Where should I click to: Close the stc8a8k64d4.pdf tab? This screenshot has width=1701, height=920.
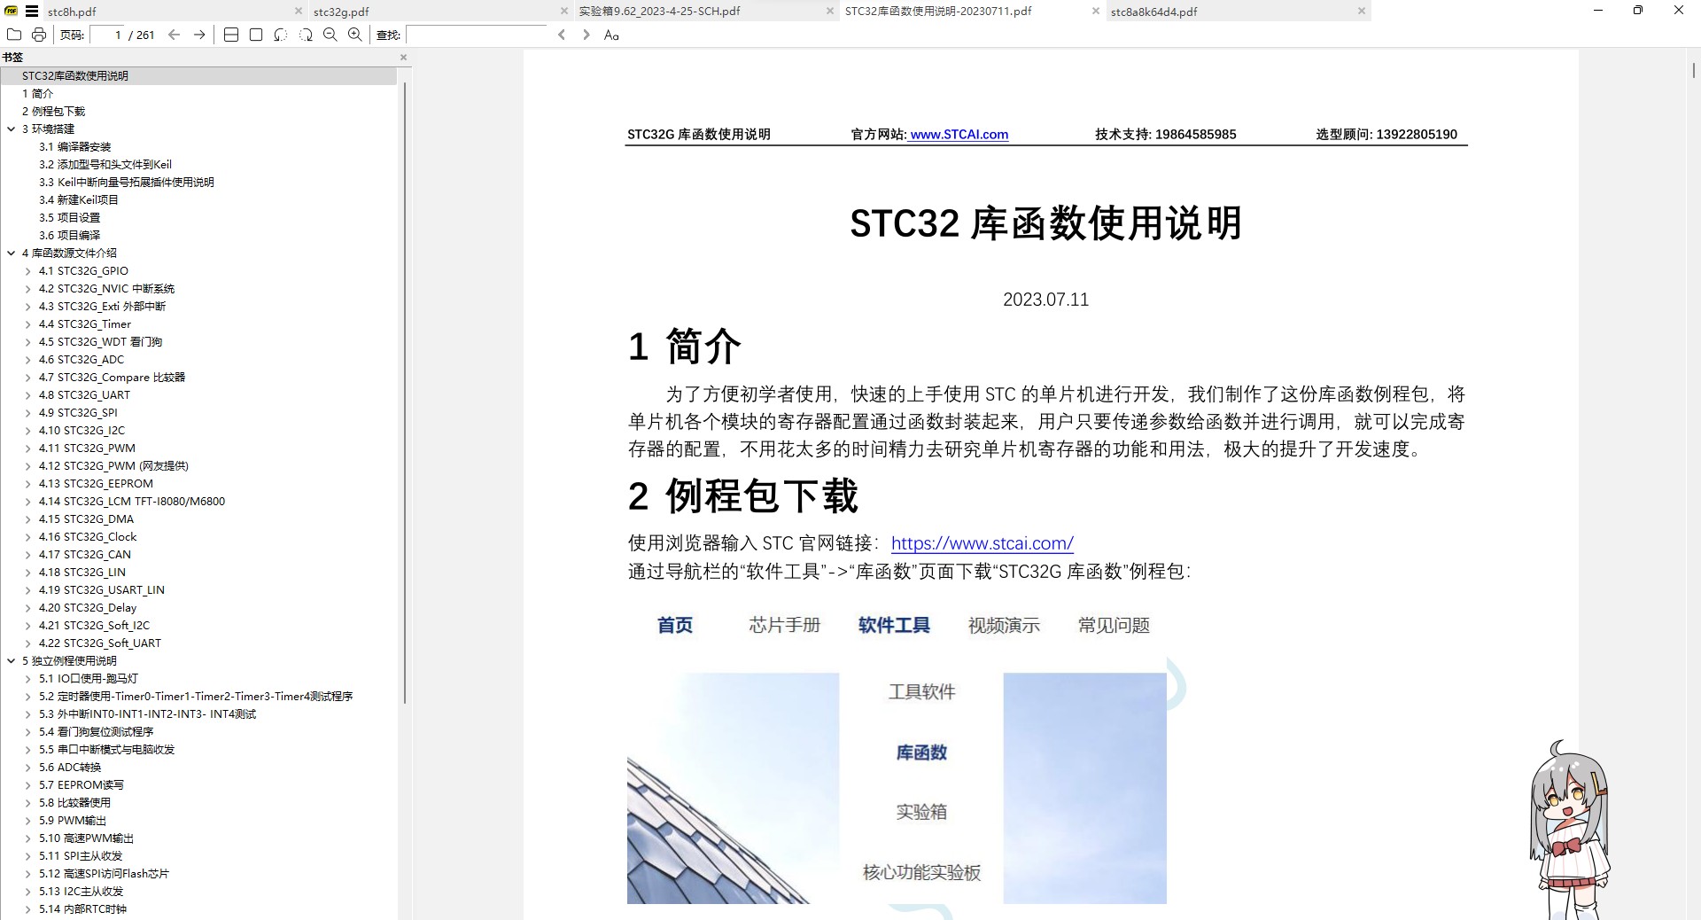[1362, 12]
